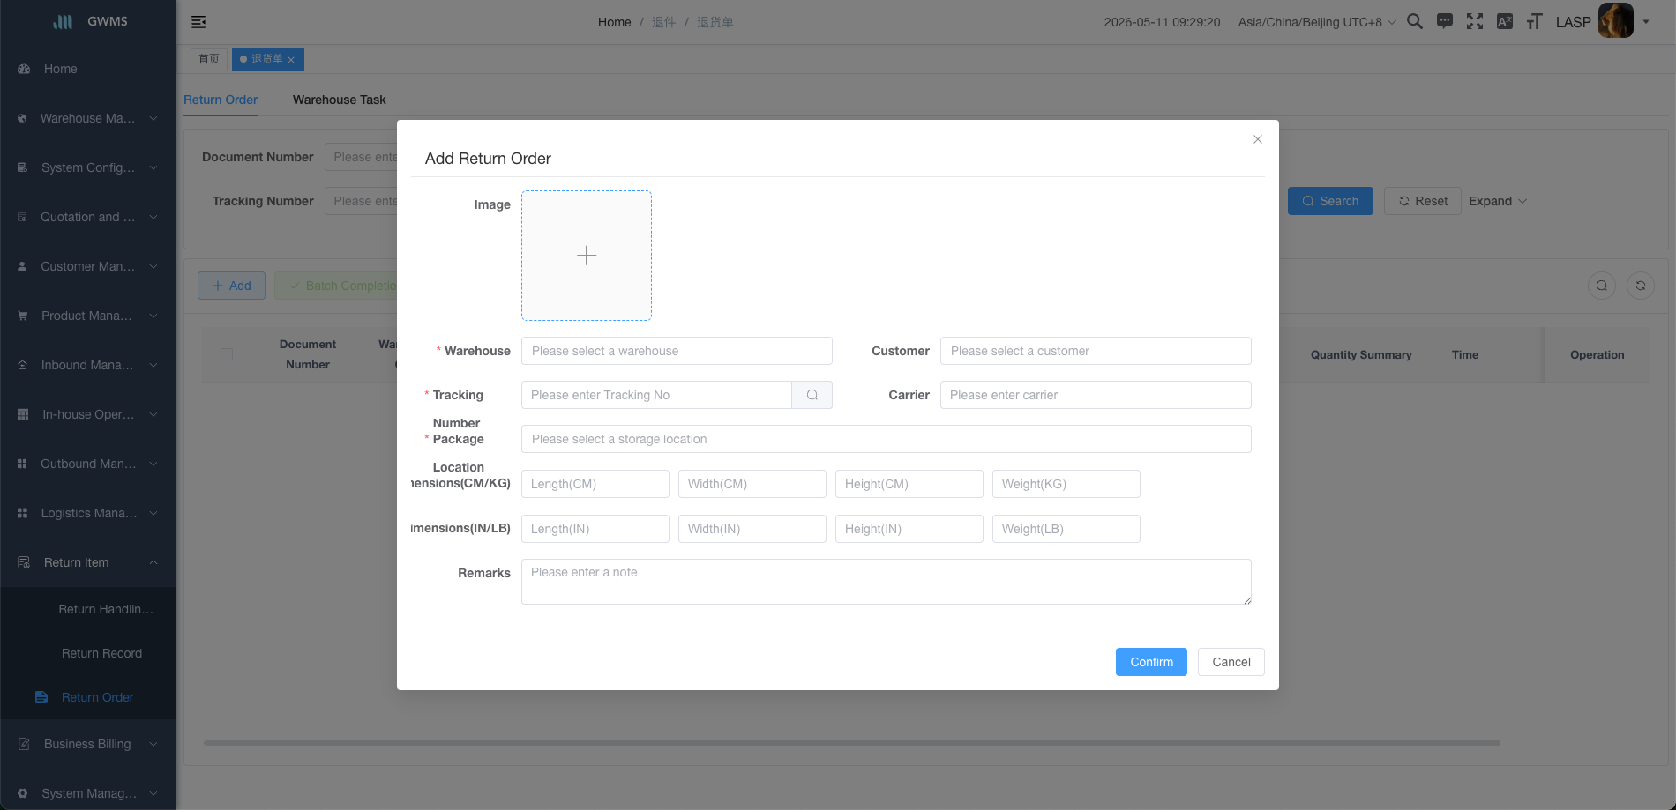Cancel the Add Return Order dialog
This screenshot has height=810, width=1676.
(x=1231, y=662)
